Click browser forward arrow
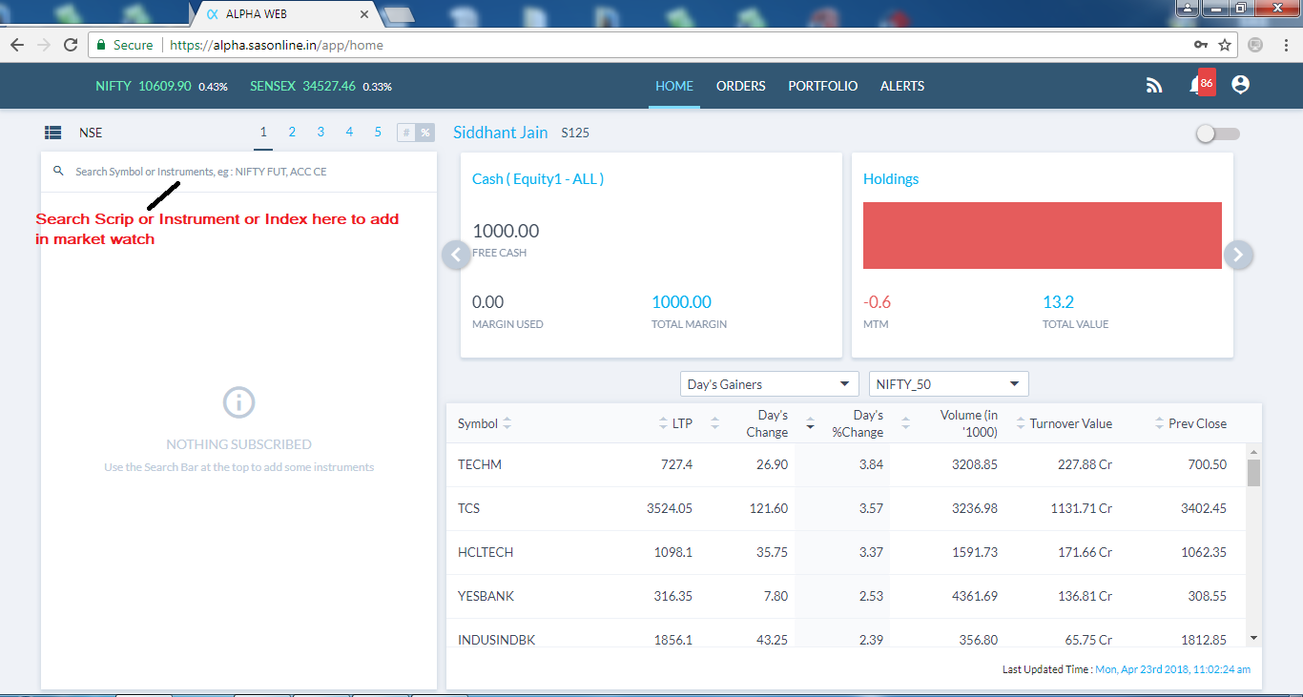The height and width of the screenshot is (697, 1303). point(43,45)
